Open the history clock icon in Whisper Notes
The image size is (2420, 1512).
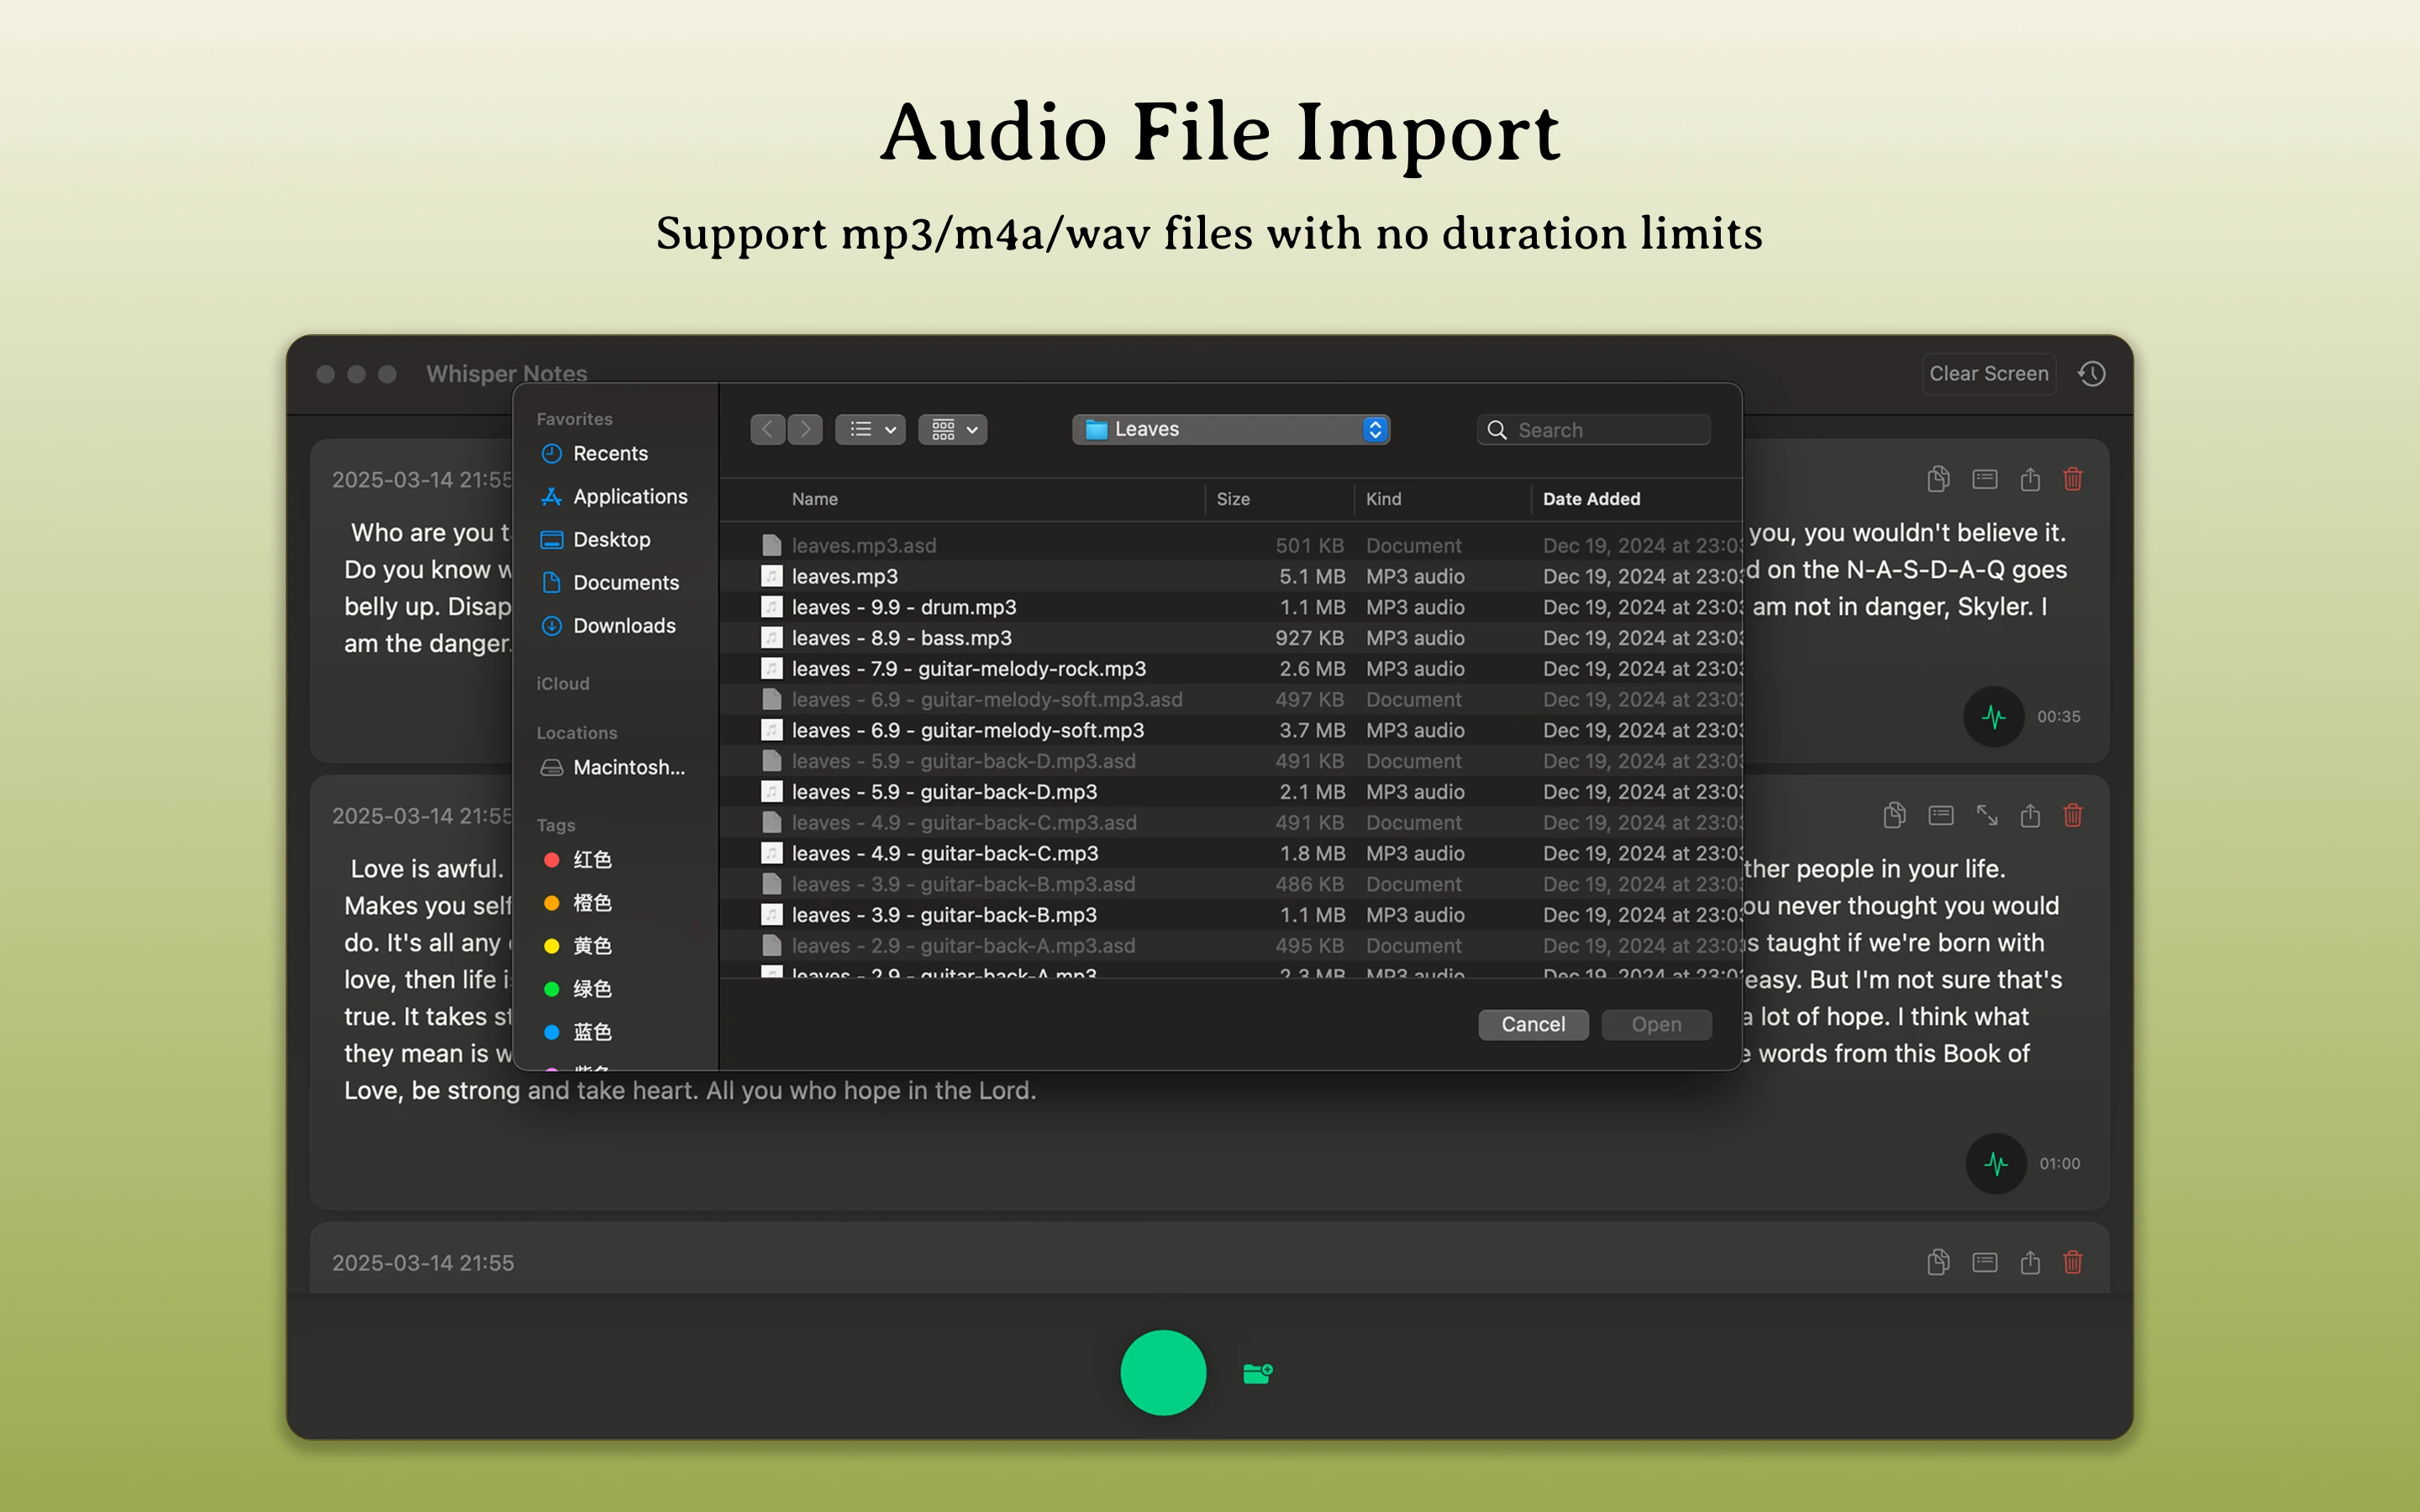click(2092, 374)
